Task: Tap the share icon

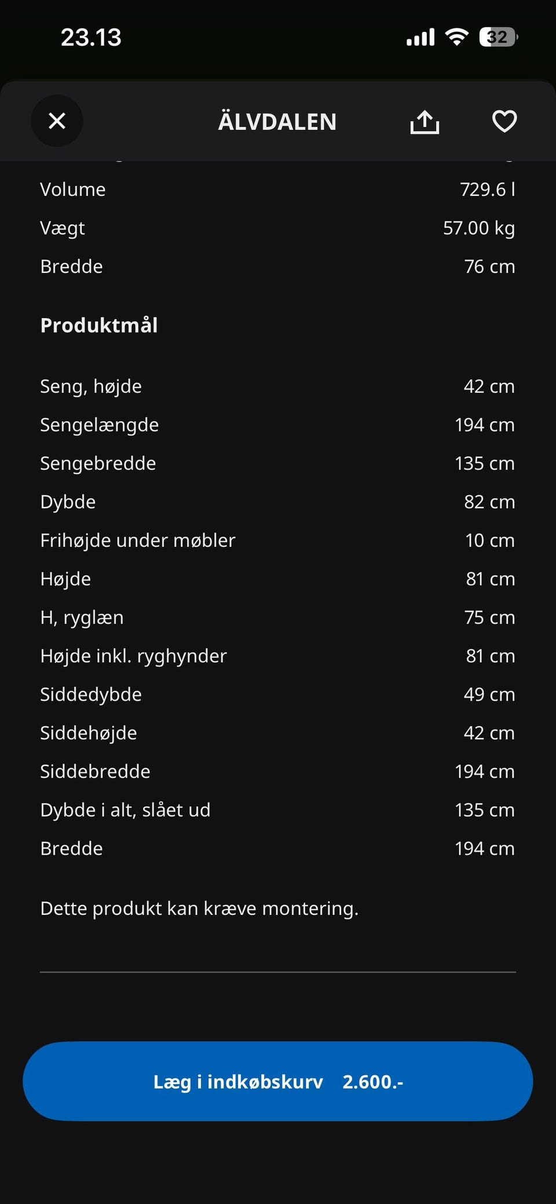Action: [x=425, y=122]
